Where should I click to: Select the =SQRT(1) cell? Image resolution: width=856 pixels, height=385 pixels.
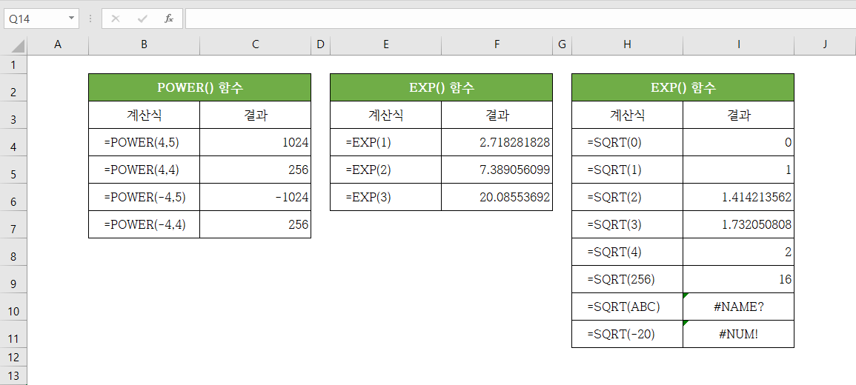627,170
